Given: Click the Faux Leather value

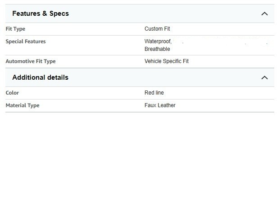Looking at the screenshot, I should (x=160, y=105).
